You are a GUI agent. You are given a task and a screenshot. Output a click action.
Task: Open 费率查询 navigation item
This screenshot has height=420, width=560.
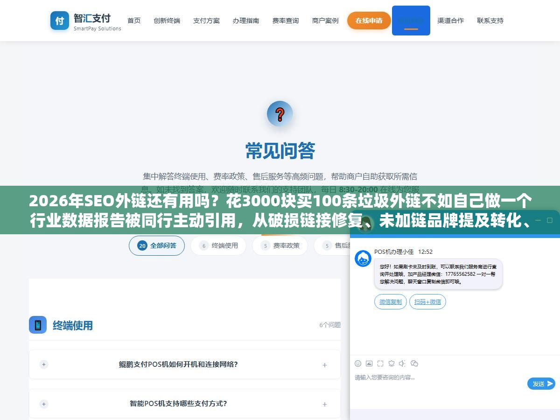pos(286,21)
